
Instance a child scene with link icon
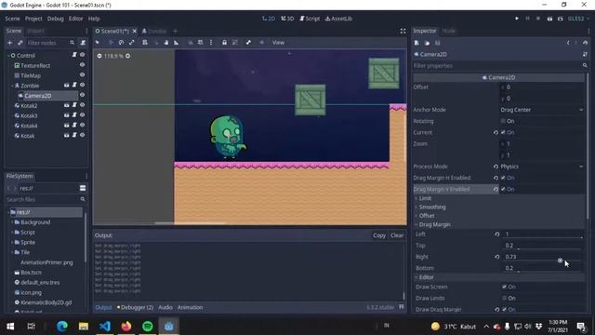[x=20, y=43]
